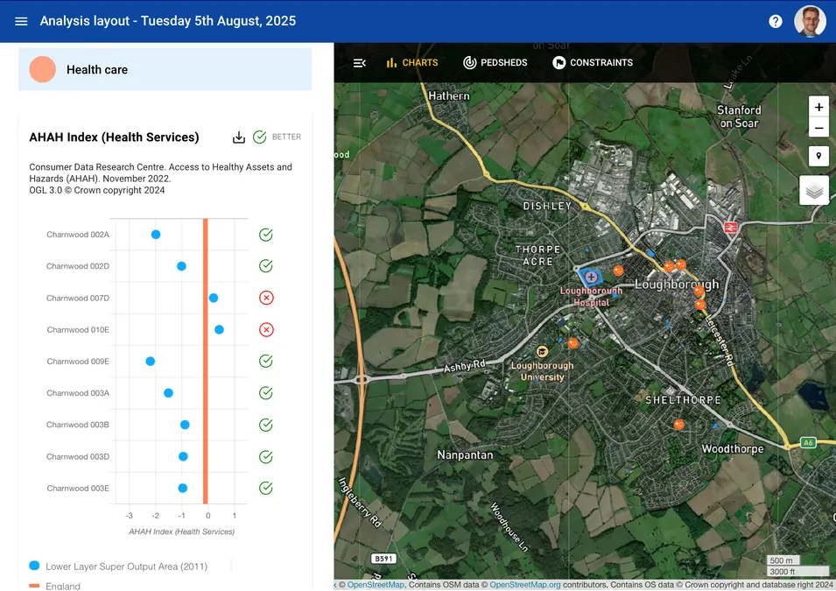Click orange marker above Loughborough University

(x=573, y=343)
